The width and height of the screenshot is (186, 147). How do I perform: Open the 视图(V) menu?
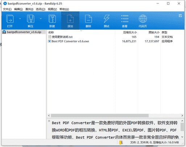click(52, 9)
